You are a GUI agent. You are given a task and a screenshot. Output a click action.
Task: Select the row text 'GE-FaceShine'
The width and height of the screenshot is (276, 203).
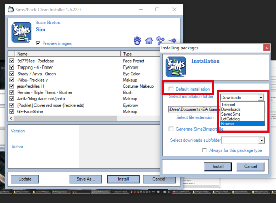pyautogui.click(x=30, y=112)
